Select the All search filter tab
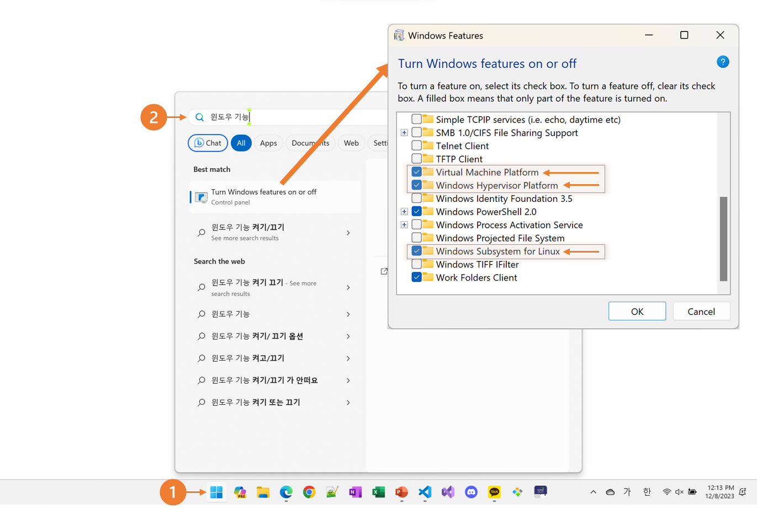 pyautogui.click(x=241, y=143)
